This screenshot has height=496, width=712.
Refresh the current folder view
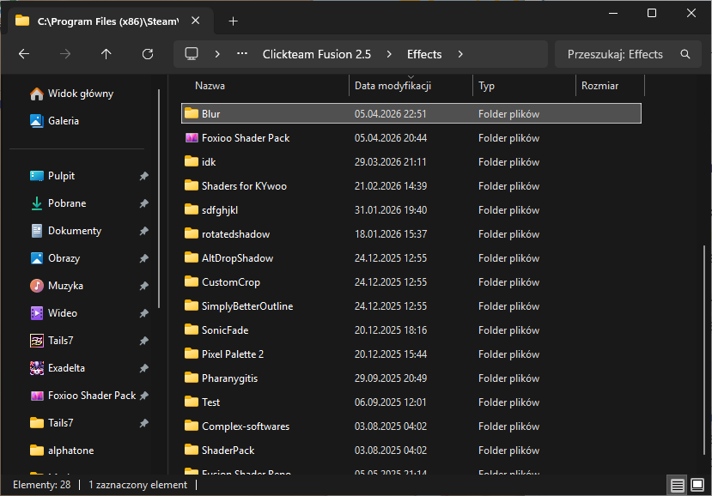point(148,54)
